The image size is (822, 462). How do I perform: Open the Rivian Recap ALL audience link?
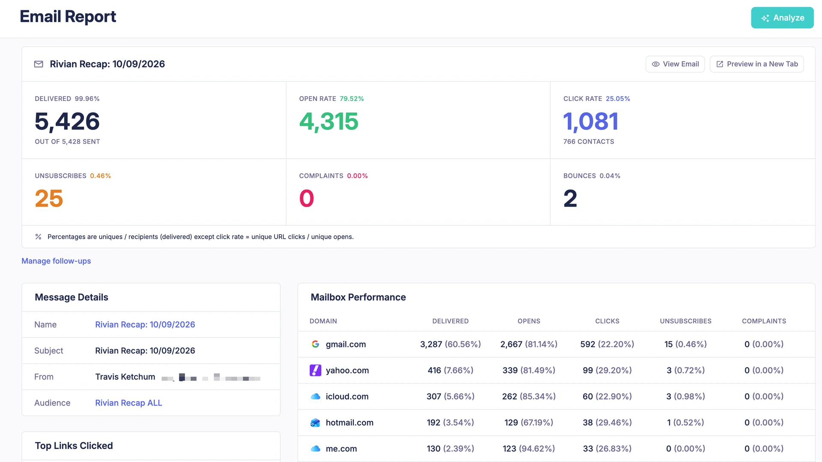pos(128,403)
